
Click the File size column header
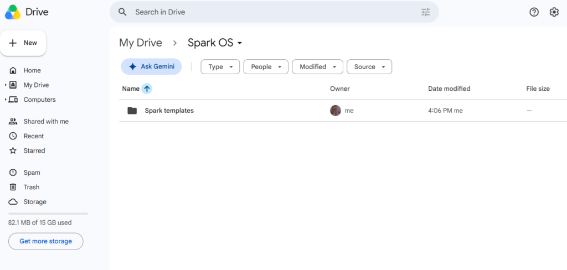coord(538,89)
